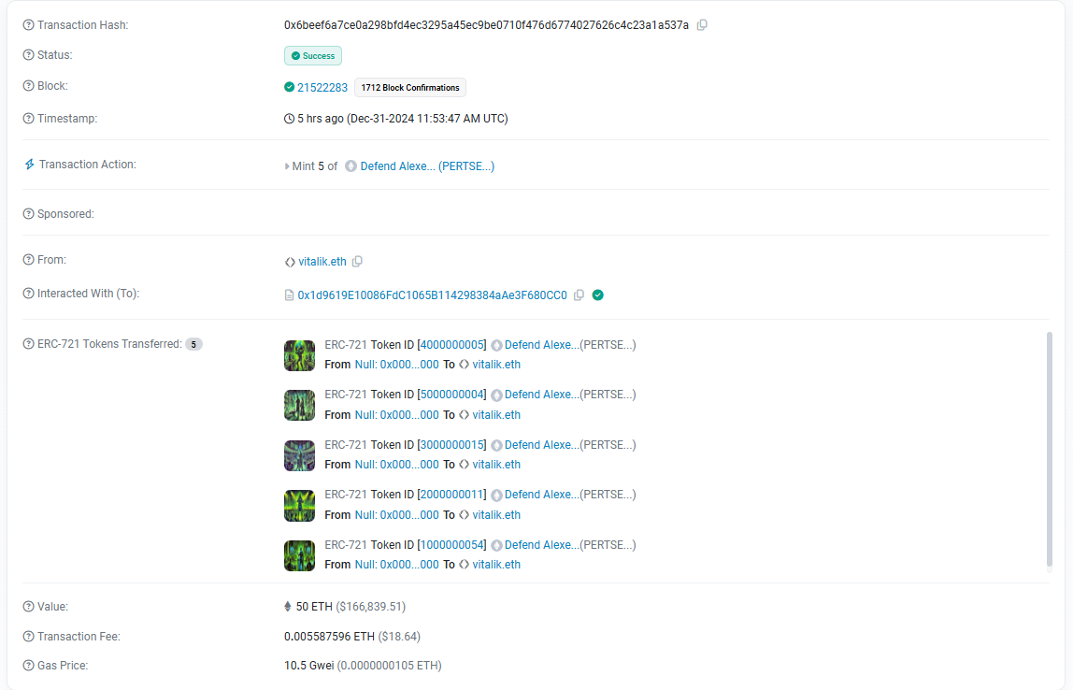Click the ERC-721 tokens list scrollbar

click(x=1049, y=449)
